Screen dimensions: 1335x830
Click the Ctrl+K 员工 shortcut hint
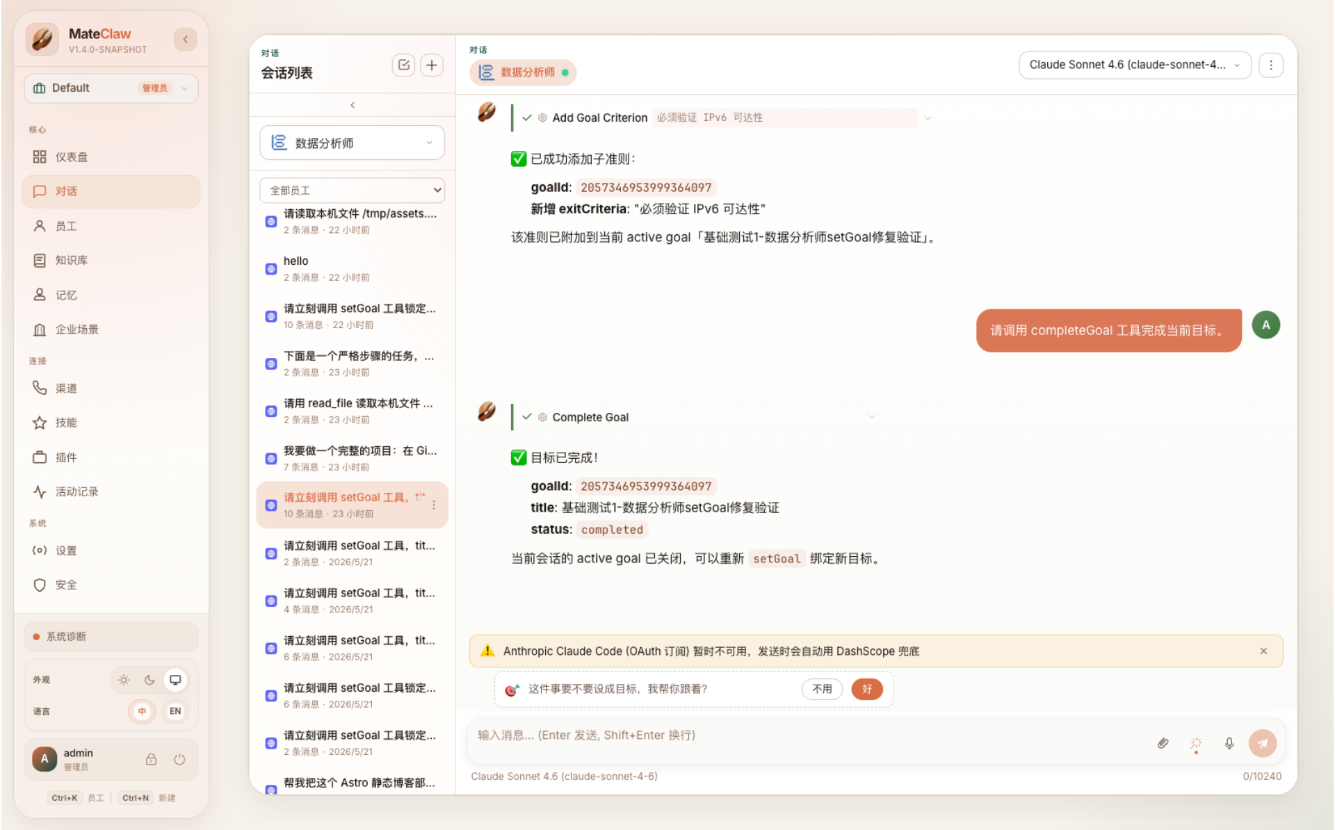(x=77, y=798)
